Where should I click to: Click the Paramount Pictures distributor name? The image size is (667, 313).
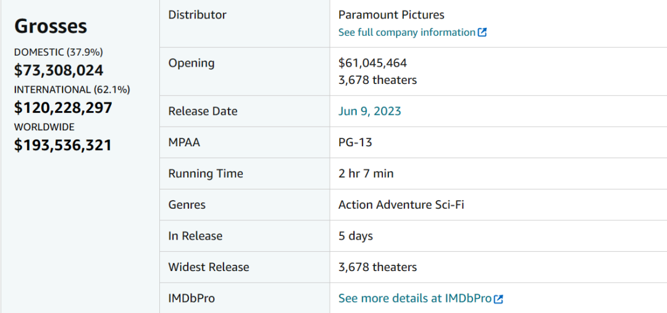[x=391, y=15]
